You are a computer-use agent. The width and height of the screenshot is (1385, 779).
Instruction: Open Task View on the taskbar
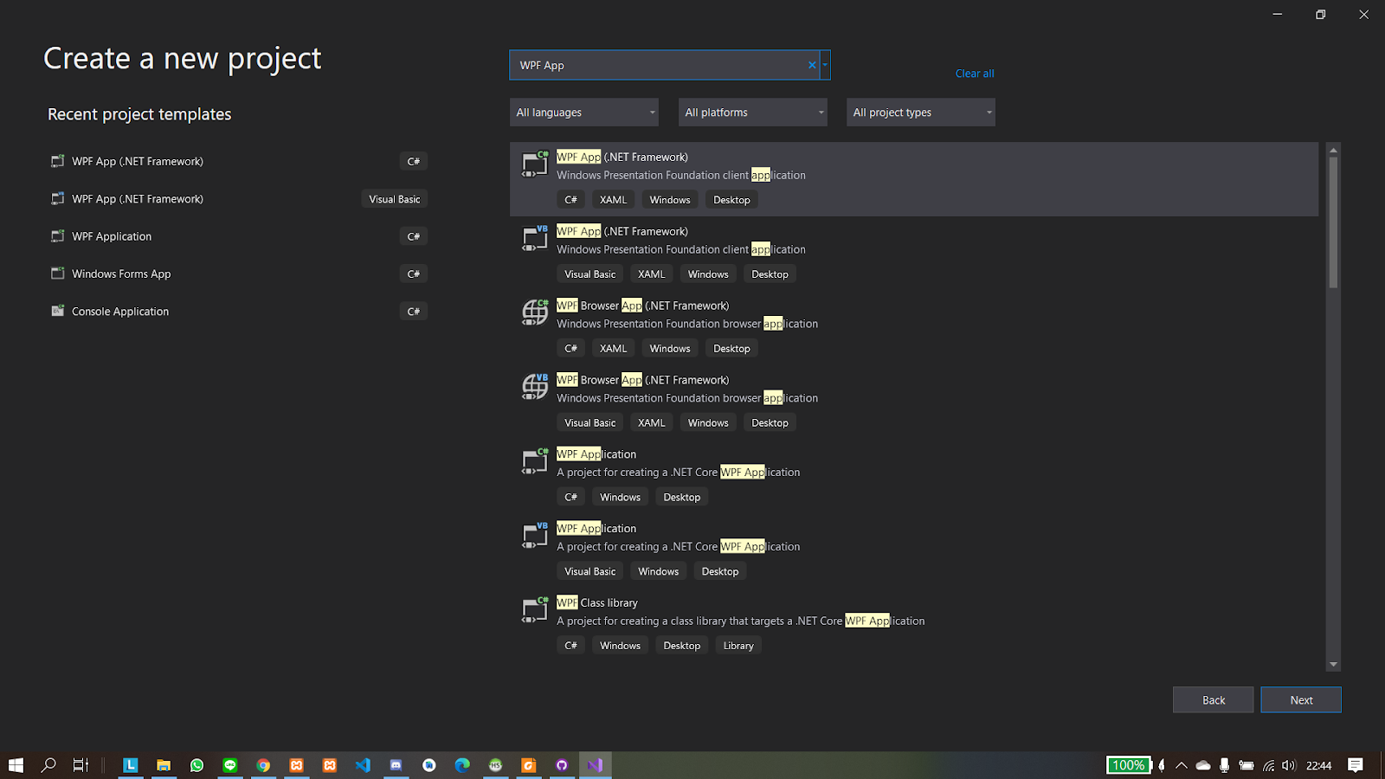coord(81,765)
